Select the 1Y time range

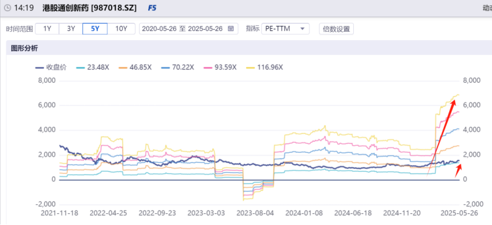(47, 29)
